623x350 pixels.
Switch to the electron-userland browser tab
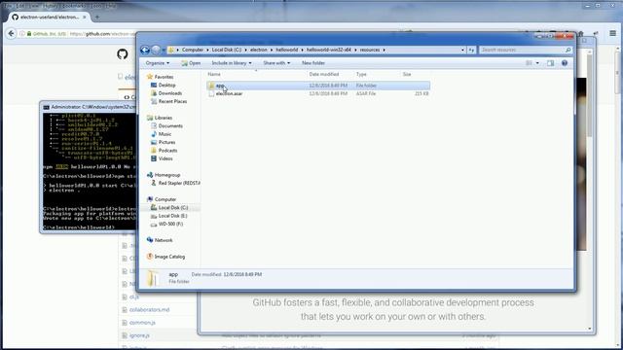pyautogui.click(x=50, y=17)
